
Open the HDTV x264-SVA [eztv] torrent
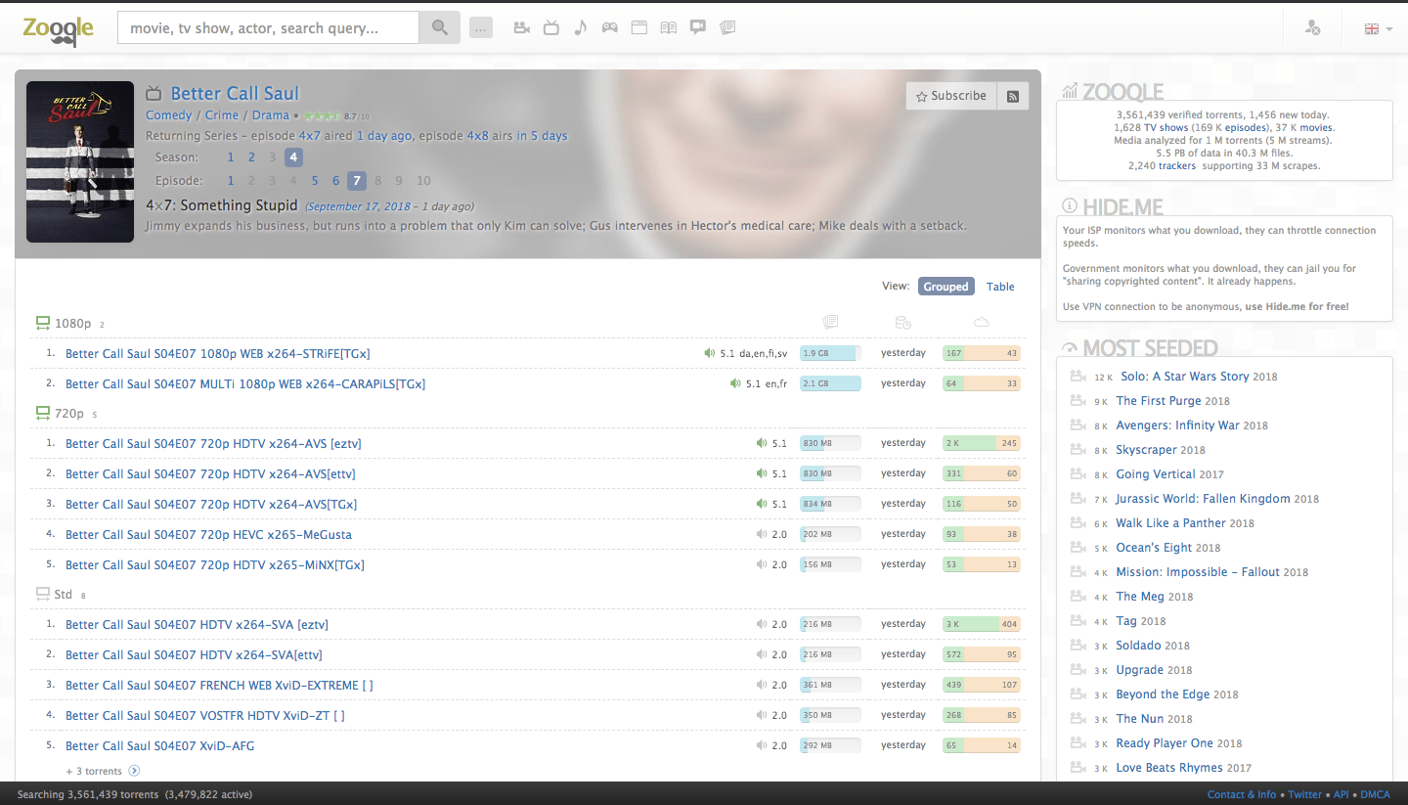tap(197, 625)
